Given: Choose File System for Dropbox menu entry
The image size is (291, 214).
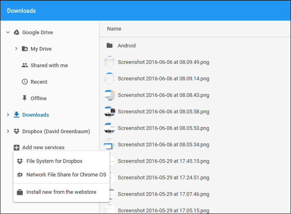Looking at the screenshot, I should (x=62, y=161).
